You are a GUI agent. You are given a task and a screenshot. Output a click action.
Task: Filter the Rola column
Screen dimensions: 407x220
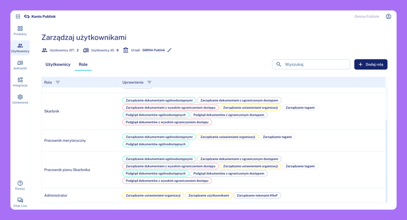pos(58,82)
